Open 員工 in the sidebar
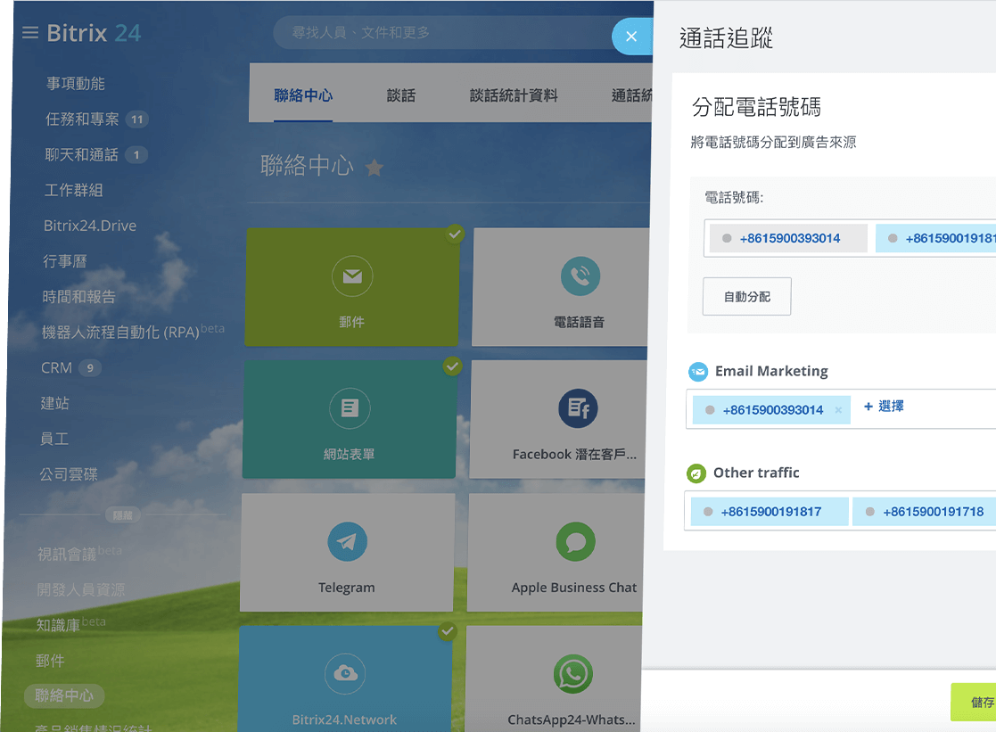The width and height of the screenshot is (996, 732). (54, 439)
